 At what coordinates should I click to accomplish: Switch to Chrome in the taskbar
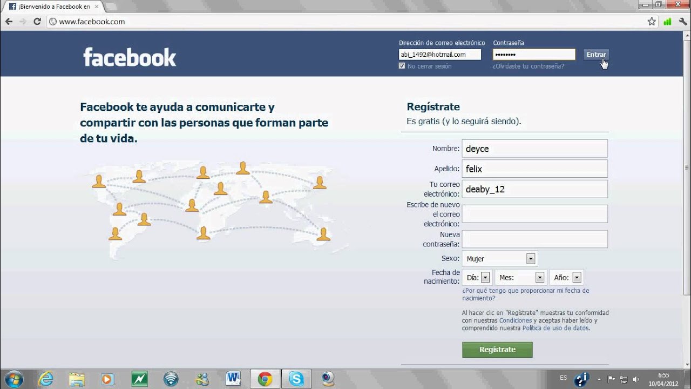(265, 379)
